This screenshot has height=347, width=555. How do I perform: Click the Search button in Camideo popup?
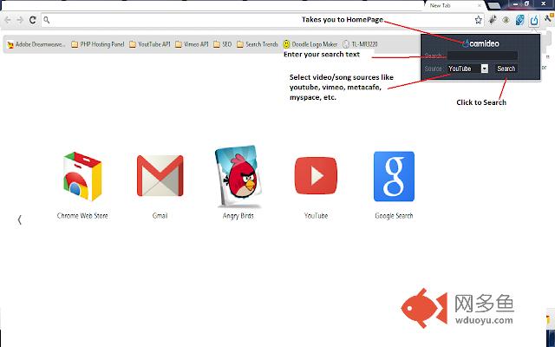tap(506, 69)
